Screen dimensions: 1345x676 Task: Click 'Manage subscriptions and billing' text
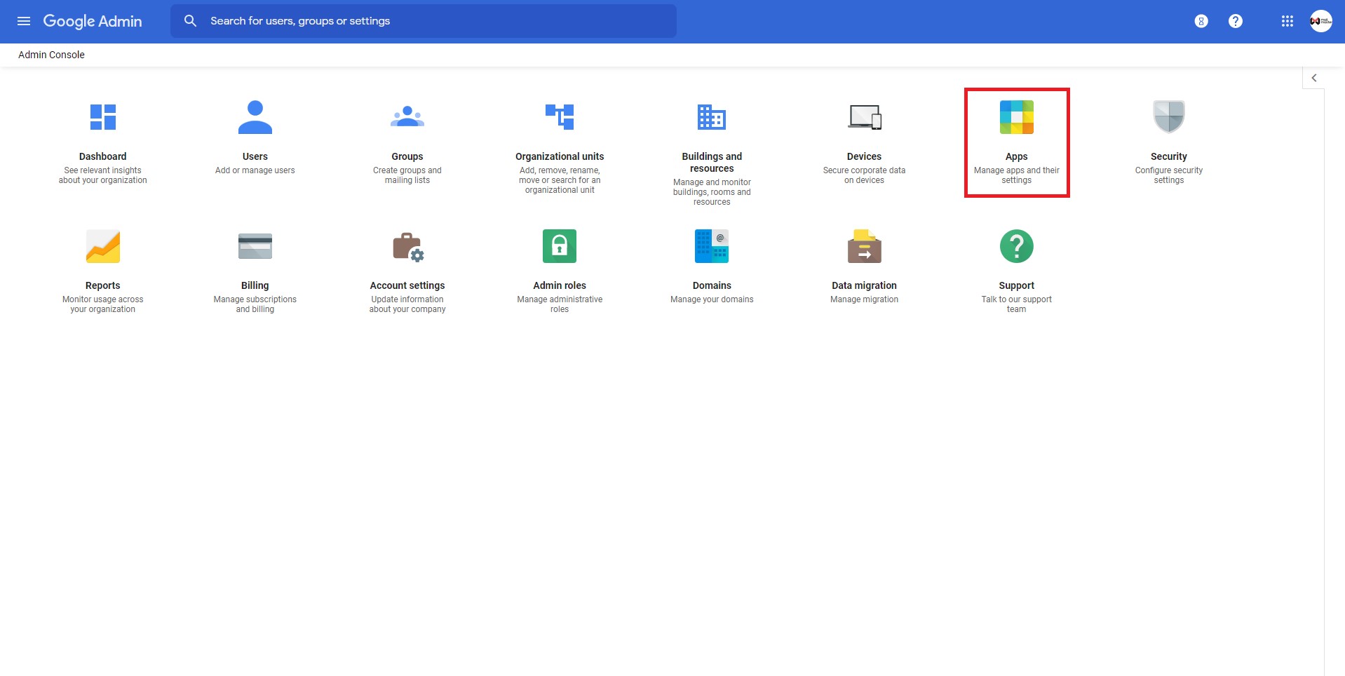(255, 304)
